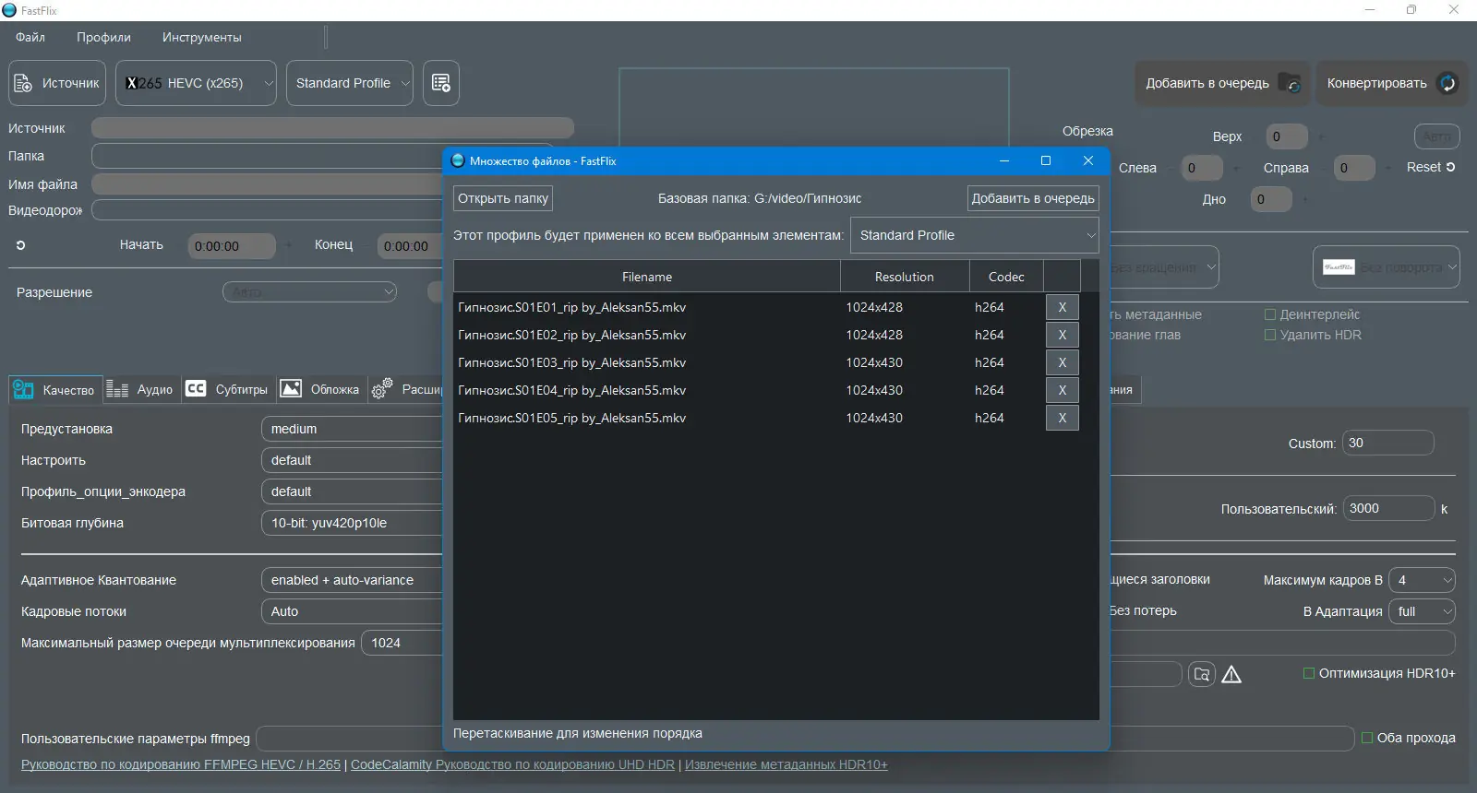Open the Предустановка medium dropdown
The image size is (1477, 793).
pos(352,429)
